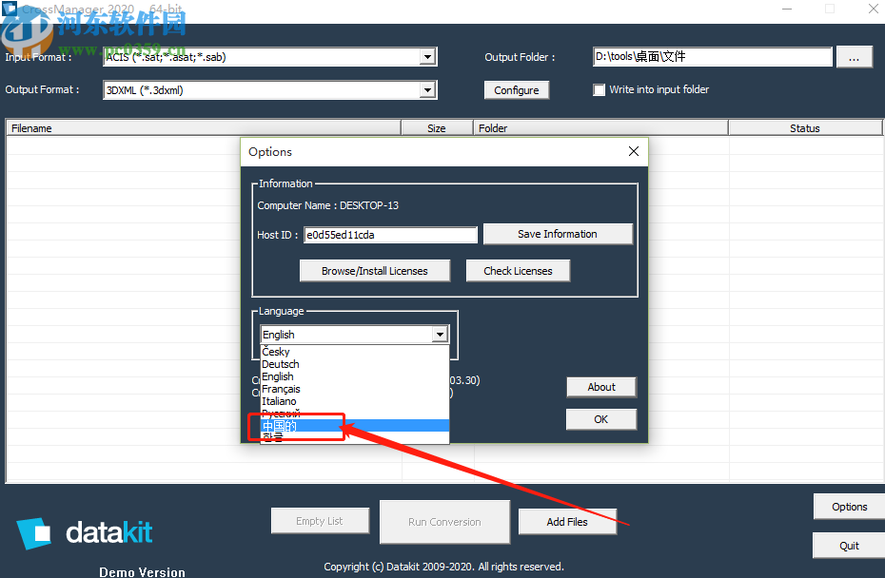Click the datakit logo icon

click(x=34, y=533)
